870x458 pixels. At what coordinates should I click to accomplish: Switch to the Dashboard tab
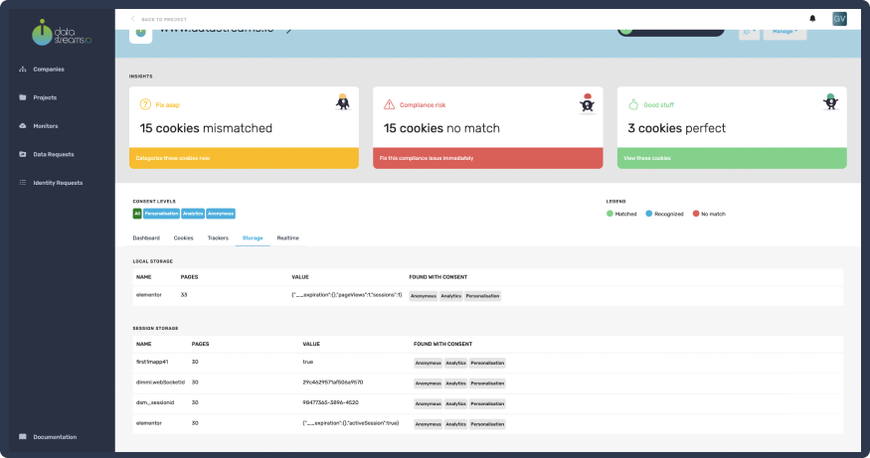[x=146, y=237]
